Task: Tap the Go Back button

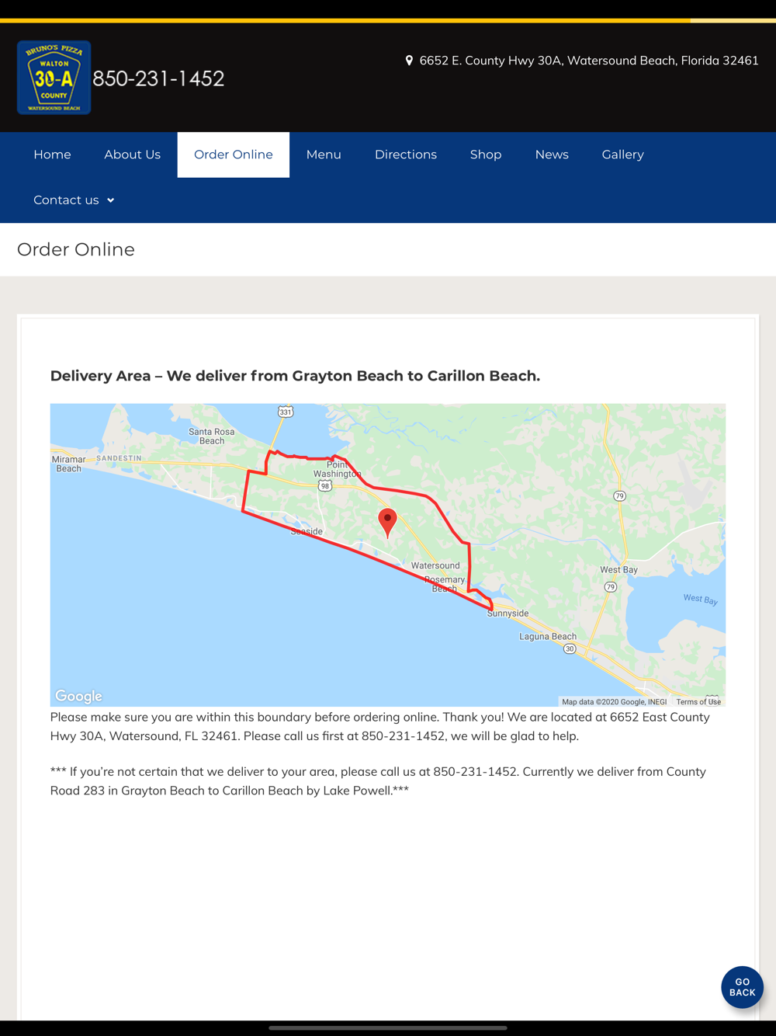Action: tap(742, 987)
